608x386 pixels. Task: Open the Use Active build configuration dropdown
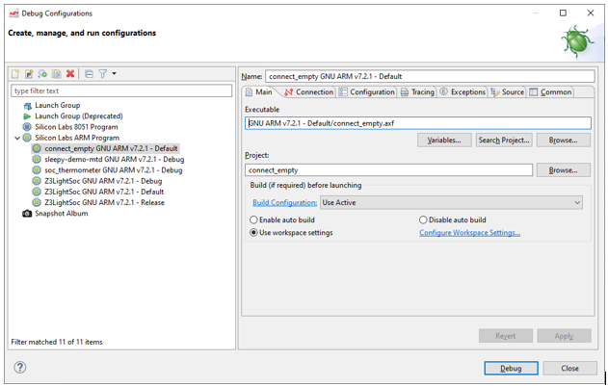click(451, 203)
